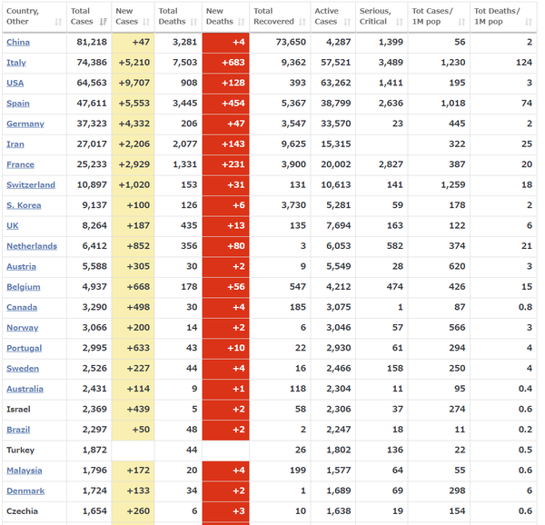Viewport: 545px width, 525px height.
Task: Click Spain's new deaths cell +454
Action: [x=226, y=104]
